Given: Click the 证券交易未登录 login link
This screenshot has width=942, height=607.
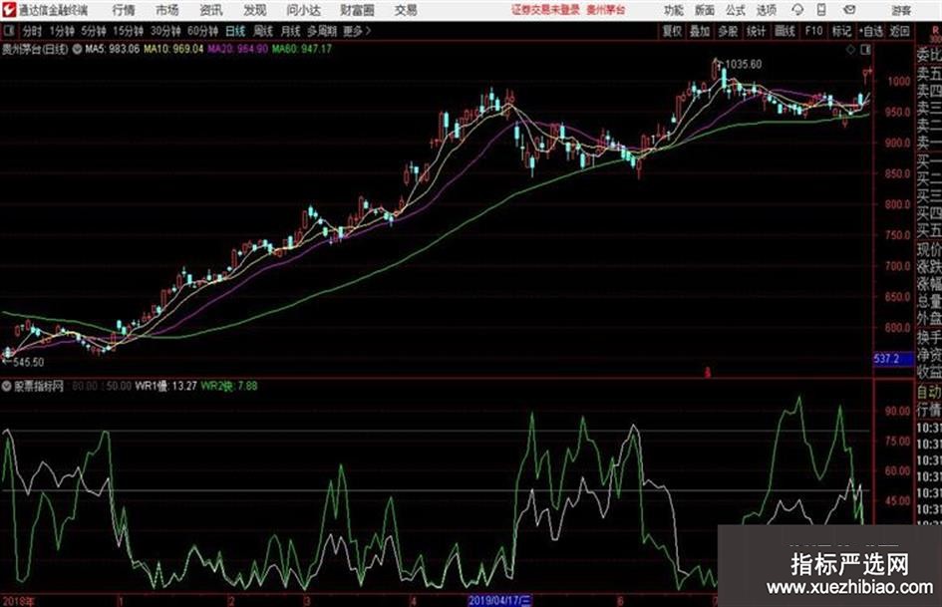Looking at the screenshot, I should [545, 10].
